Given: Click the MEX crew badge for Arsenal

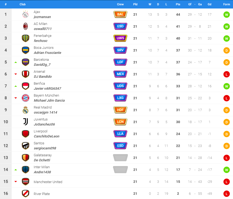Looking at the screenshot, I should pyautogui.click(x=120, y=74).
